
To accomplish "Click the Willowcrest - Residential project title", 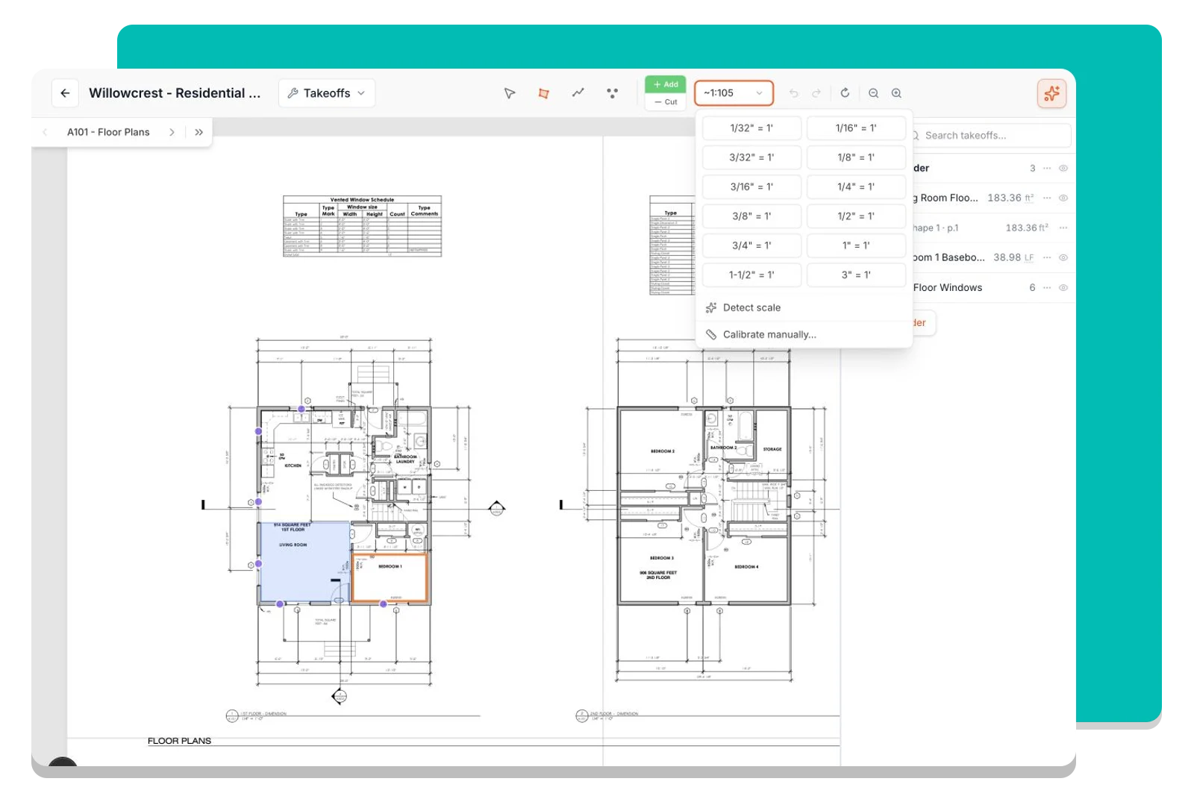I will 175,93.
